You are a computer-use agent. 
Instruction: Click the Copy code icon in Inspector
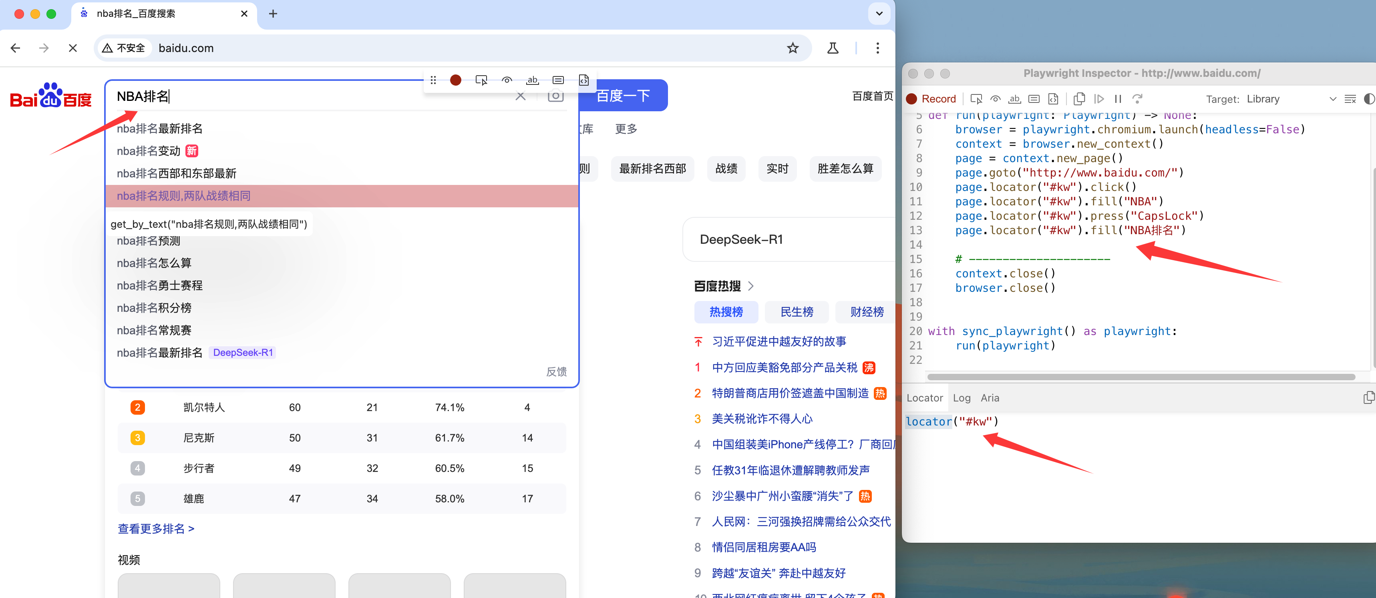1079,99
